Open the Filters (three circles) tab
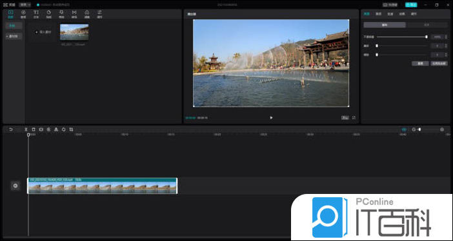The width and height of the screenshot is (453, 241). coord(87,14)
